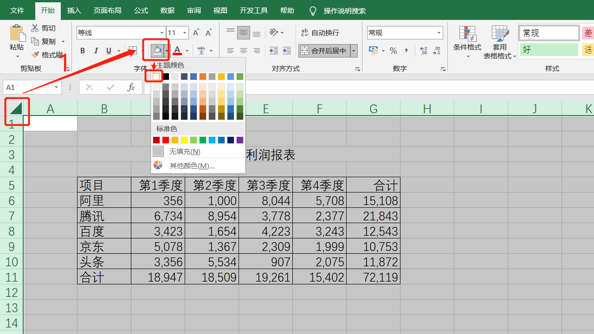Click the fill color bucket icon

[x=158, y=51]
